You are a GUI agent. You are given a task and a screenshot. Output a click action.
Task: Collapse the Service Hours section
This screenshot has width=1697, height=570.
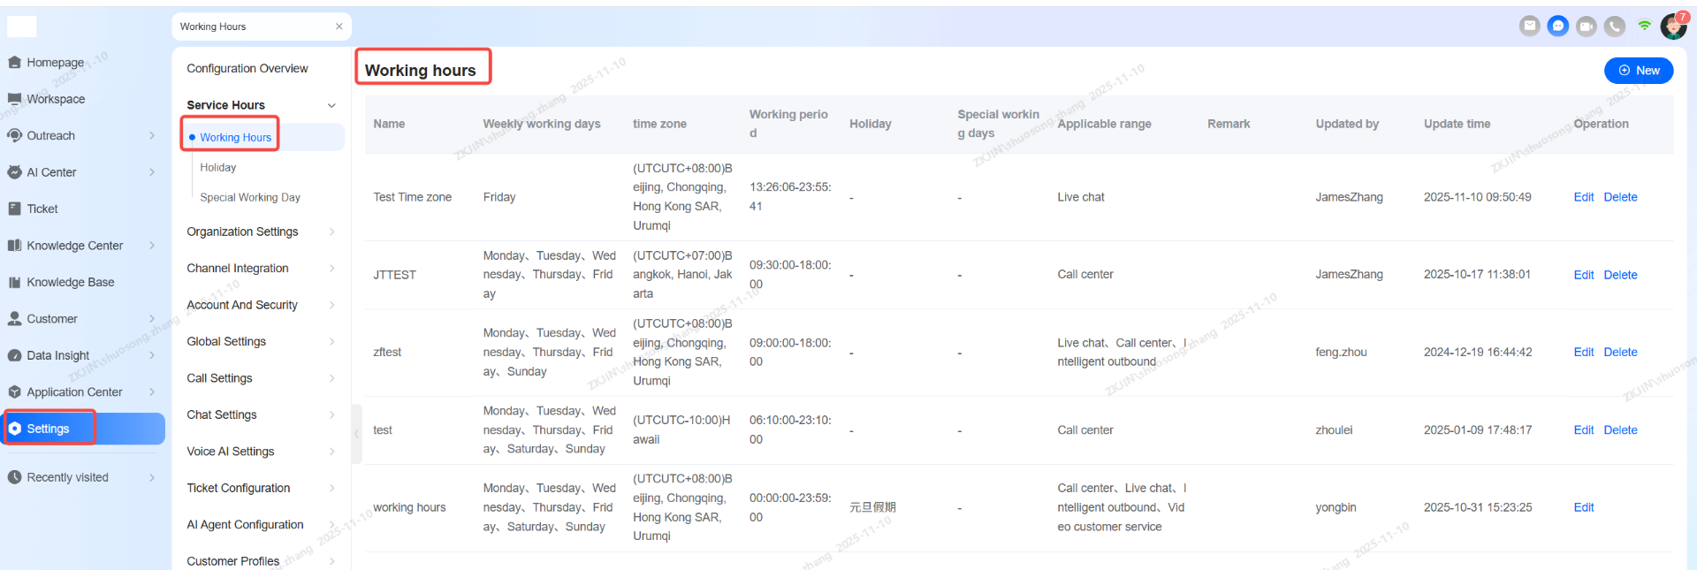[331, 105]
